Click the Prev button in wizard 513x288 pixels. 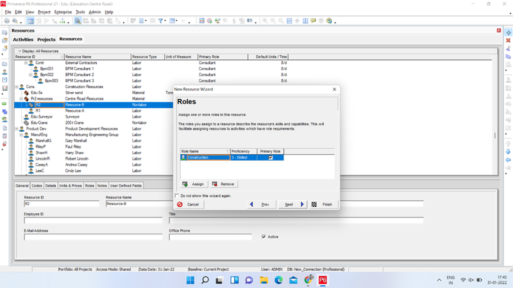(x=261, y=204)
